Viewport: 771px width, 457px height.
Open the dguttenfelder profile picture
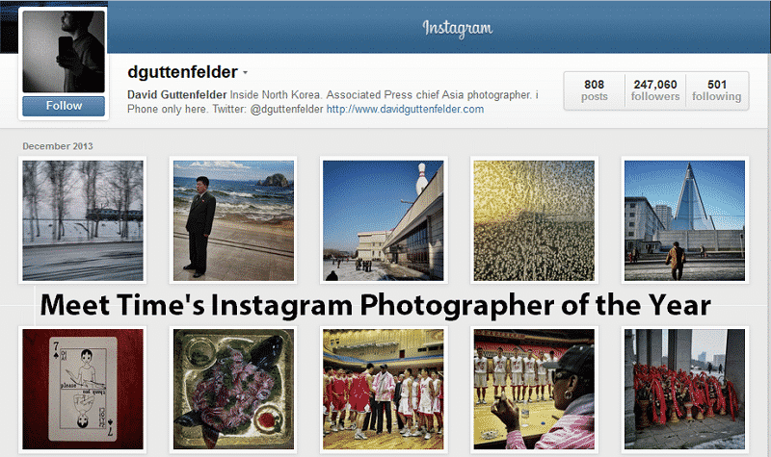point(64,52)
